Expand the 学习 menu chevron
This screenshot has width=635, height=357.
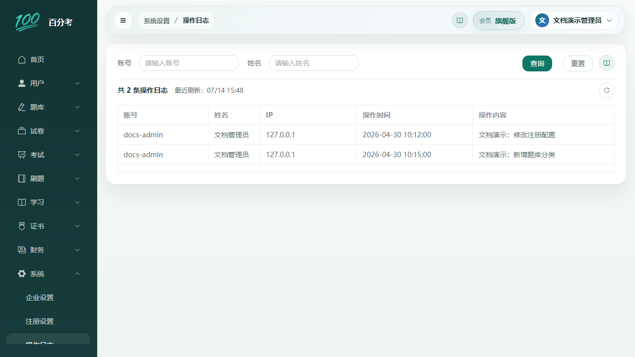[77, 202]
